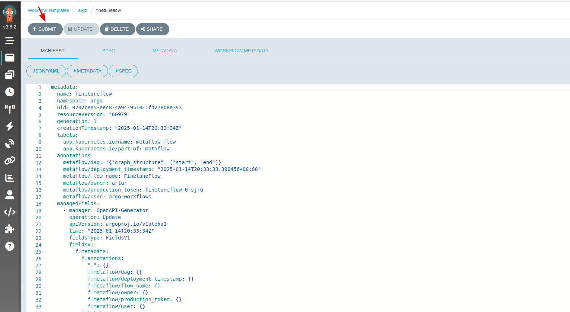Click the apiVersion argoproj.io/v1alpha1 line

(x=118, y=224)
